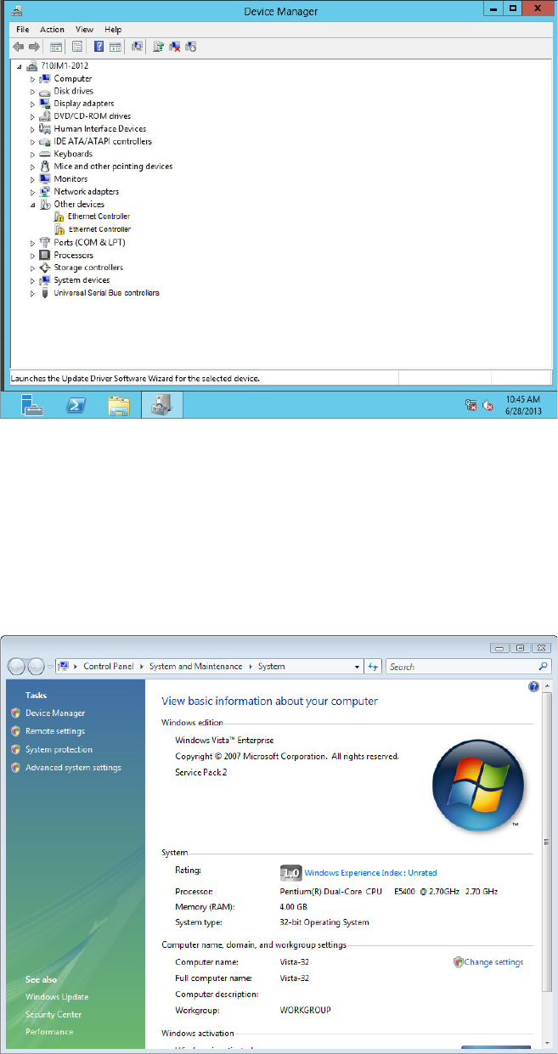Screen dimensions: 558x1054
Task: Click Control Panel in the address breadcrumb
Action: 108,667
